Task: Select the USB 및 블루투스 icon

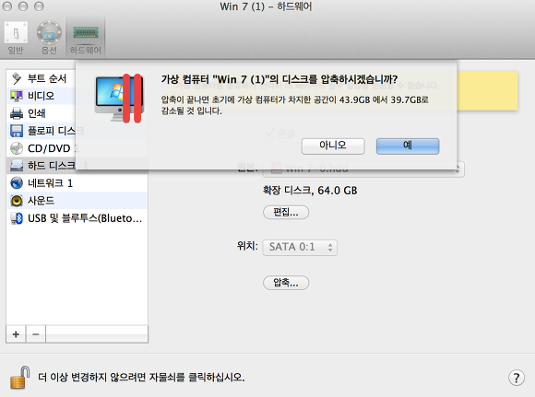Action: pos(17,218)
